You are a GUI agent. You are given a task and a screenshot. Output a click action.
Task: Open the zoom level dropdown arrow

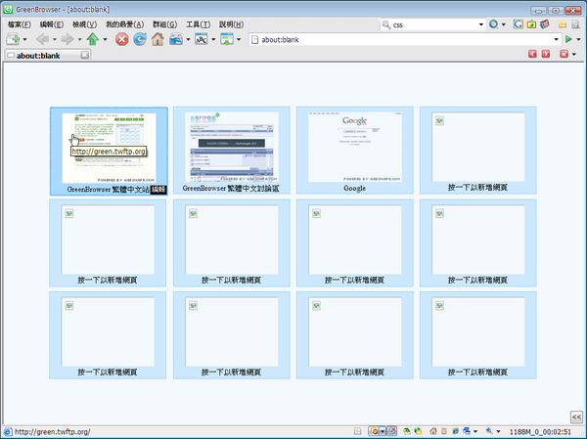coord(498,431)
